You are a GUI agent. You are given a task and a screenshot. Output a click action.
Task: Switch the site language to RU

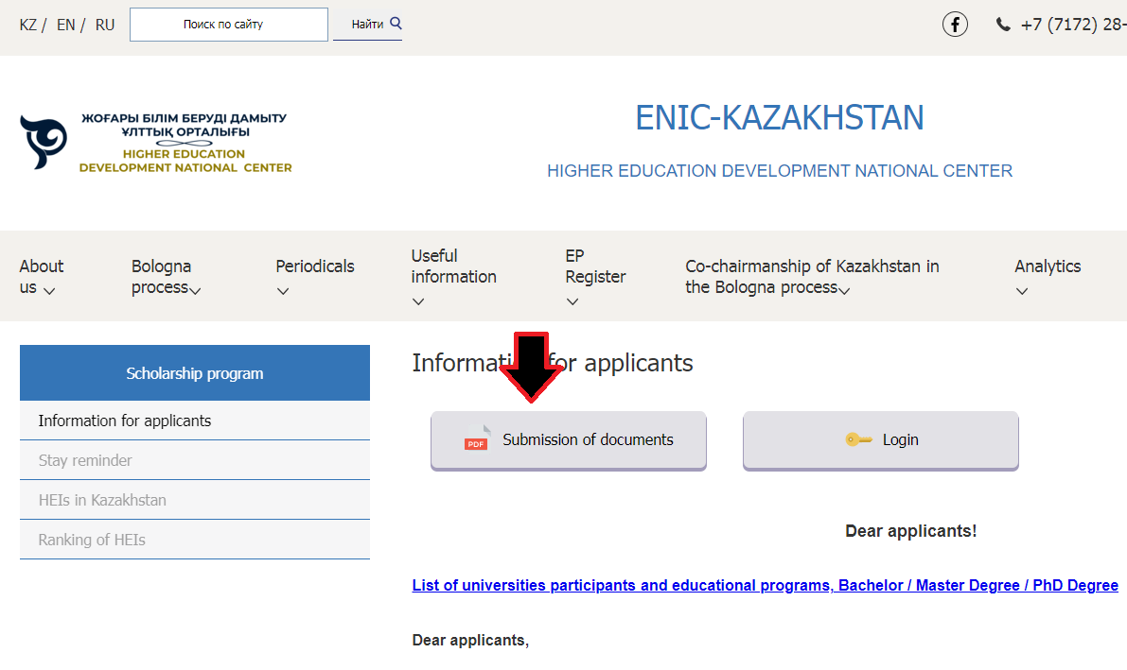pyautogui.click(x=105, y=26)
